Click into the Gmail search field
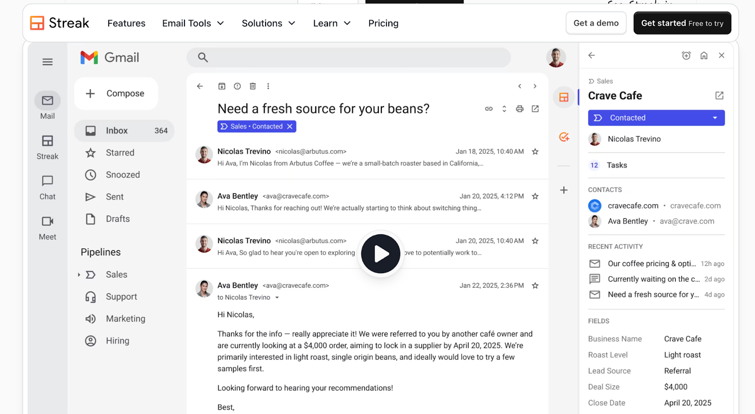 pos(349,58)
